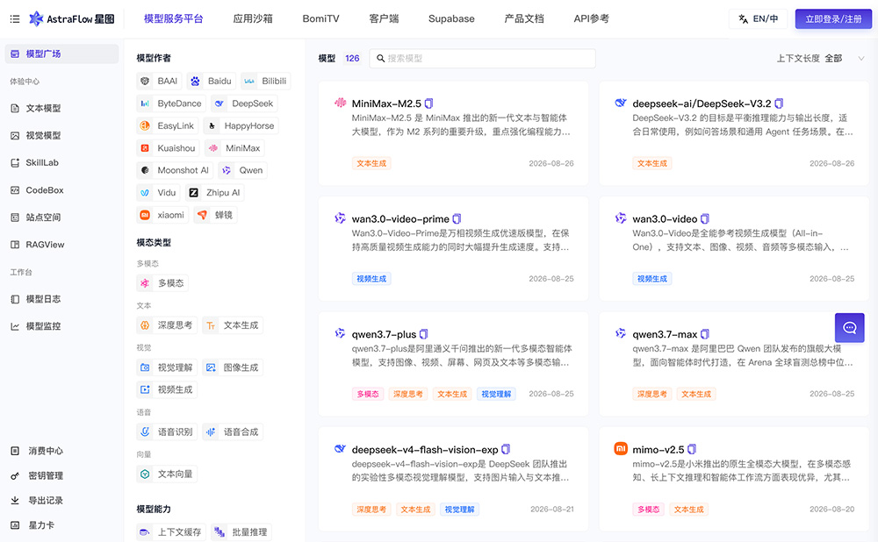Open the API参考 tab

591,18
